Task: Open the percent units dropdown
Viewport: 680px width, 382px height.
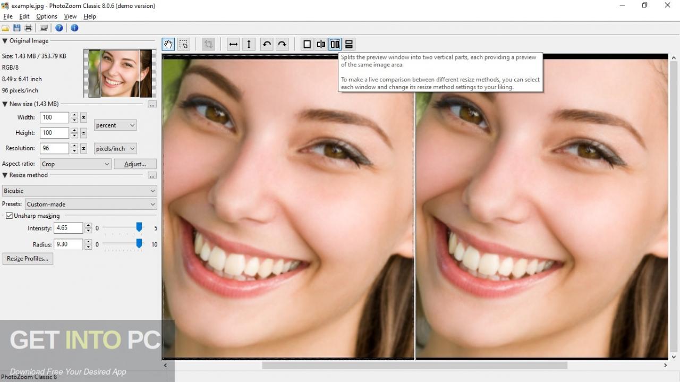Action: [x=115, y=125]
